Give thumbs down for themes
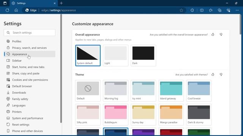Screen dimensions: 243x136 [x=221, y=74]
